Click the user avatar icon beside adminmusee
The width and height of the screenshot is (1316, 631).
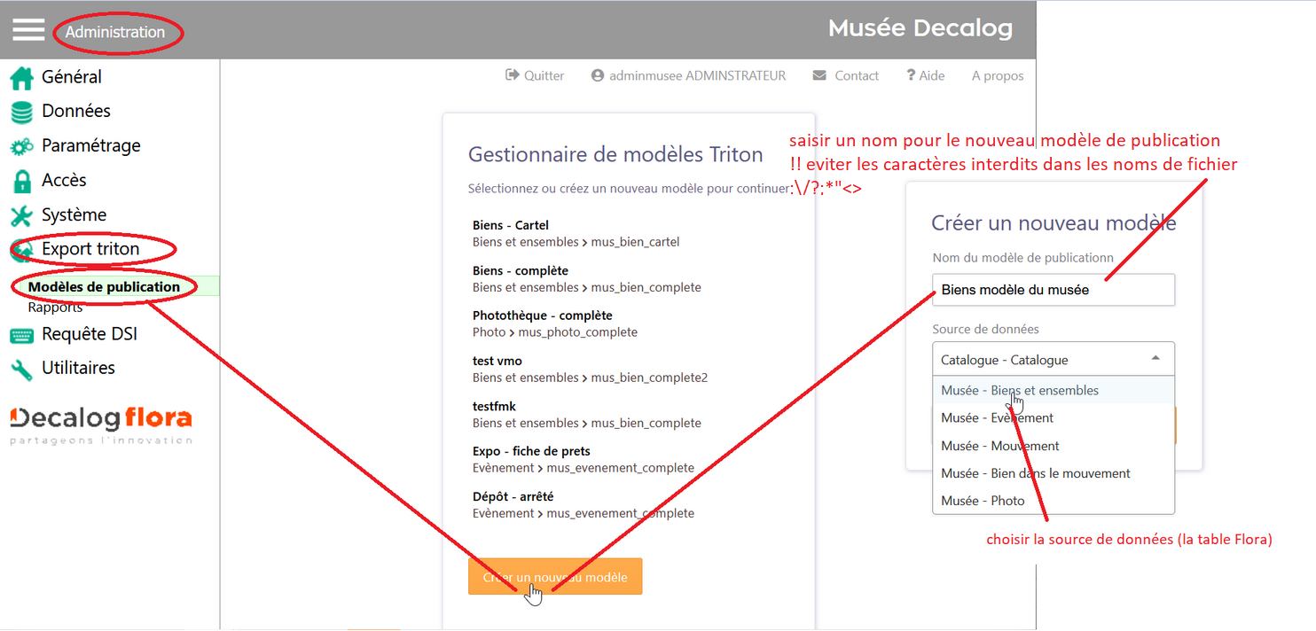pyautogui.click(x=598, y=75)
